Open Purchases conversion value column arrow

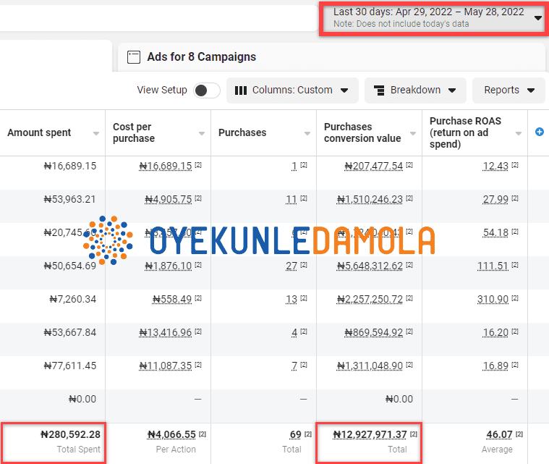coord(413,133)
